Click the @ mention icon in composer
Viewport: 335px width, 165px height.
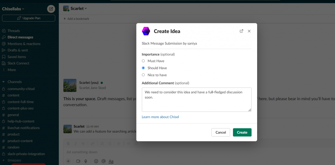point(103,161)
